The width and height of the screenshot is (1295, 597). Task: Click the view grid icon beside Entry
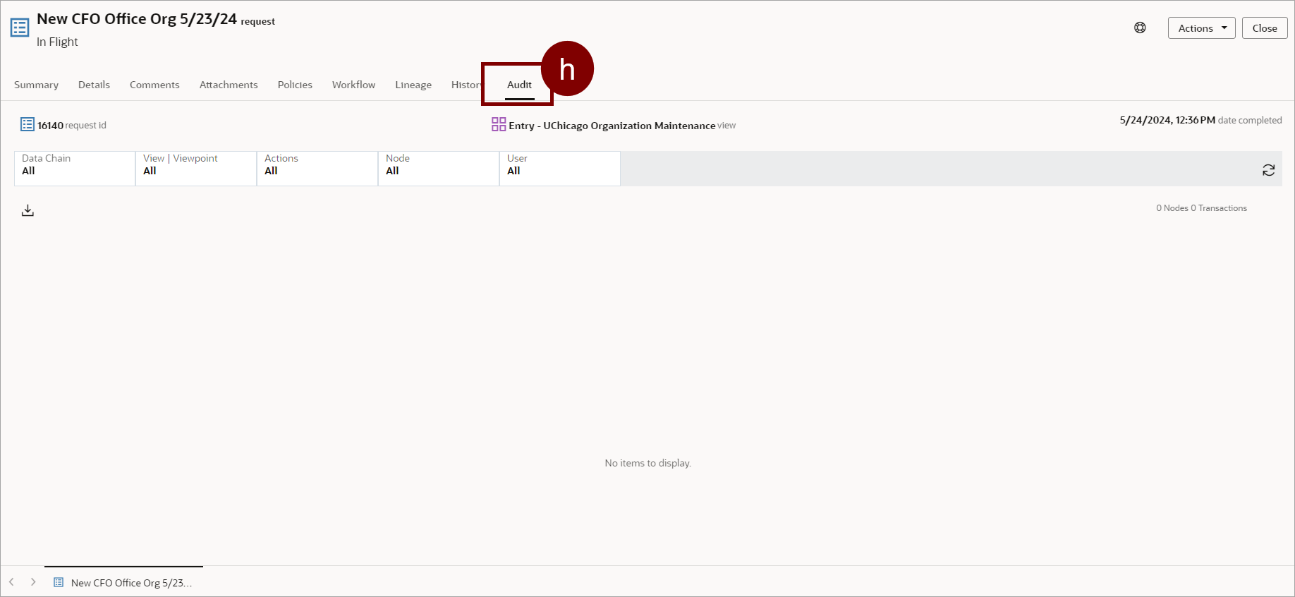pos(499,125)
